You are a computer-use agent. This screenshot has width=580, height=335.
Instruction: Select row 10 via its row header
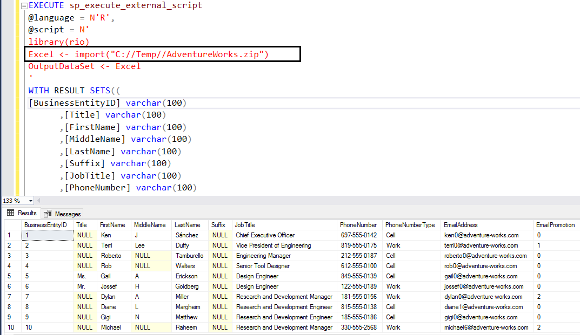click(10, 327)
